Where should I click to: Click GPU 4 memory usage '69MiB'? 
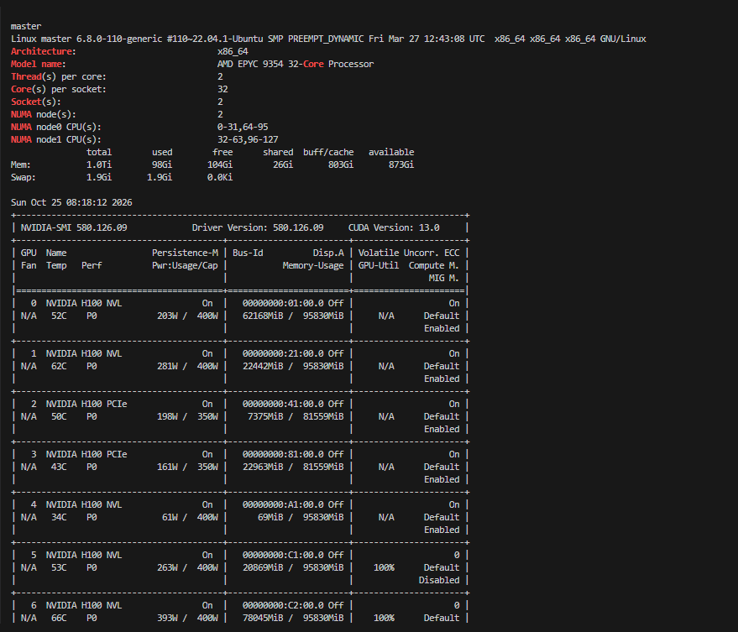(x=270, y=518)
